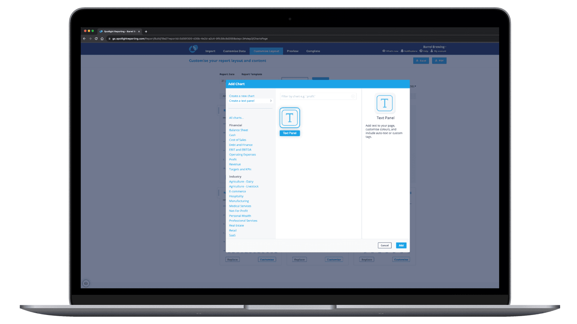Choose SaaS industry charts
The width and height of the screenshot is (577, 324).
click(x=232, y=235)
